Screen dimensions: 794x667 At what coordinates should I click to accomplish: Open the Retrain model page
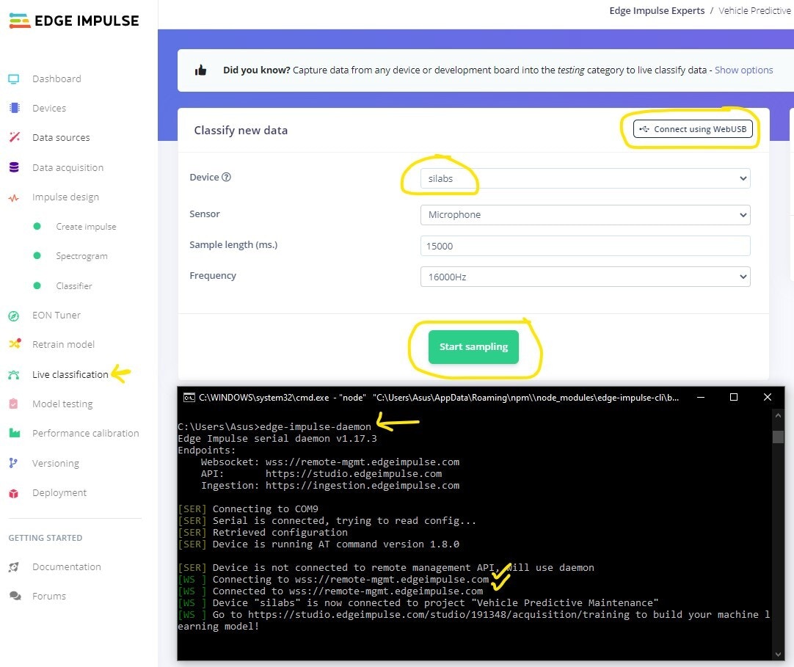63,344
